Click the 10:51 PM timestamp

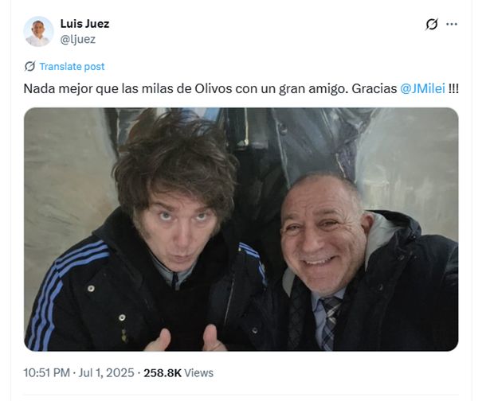coord(46,373)
